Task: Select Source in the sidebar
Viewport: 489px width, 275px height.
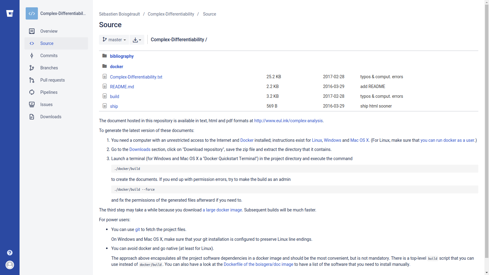Action: tap(56, 43)
